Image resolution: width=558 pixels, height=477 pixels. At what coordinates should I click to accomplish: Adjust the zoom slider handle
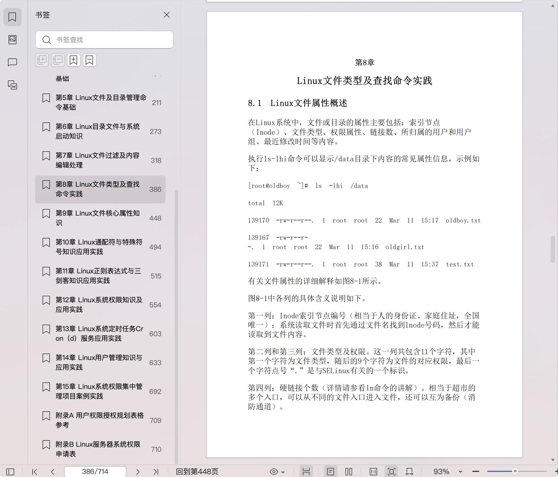click(x=515, y=471)
